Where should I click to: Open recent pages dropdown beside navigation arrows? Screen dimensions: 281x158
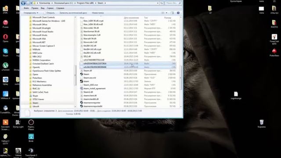(31, 3)
